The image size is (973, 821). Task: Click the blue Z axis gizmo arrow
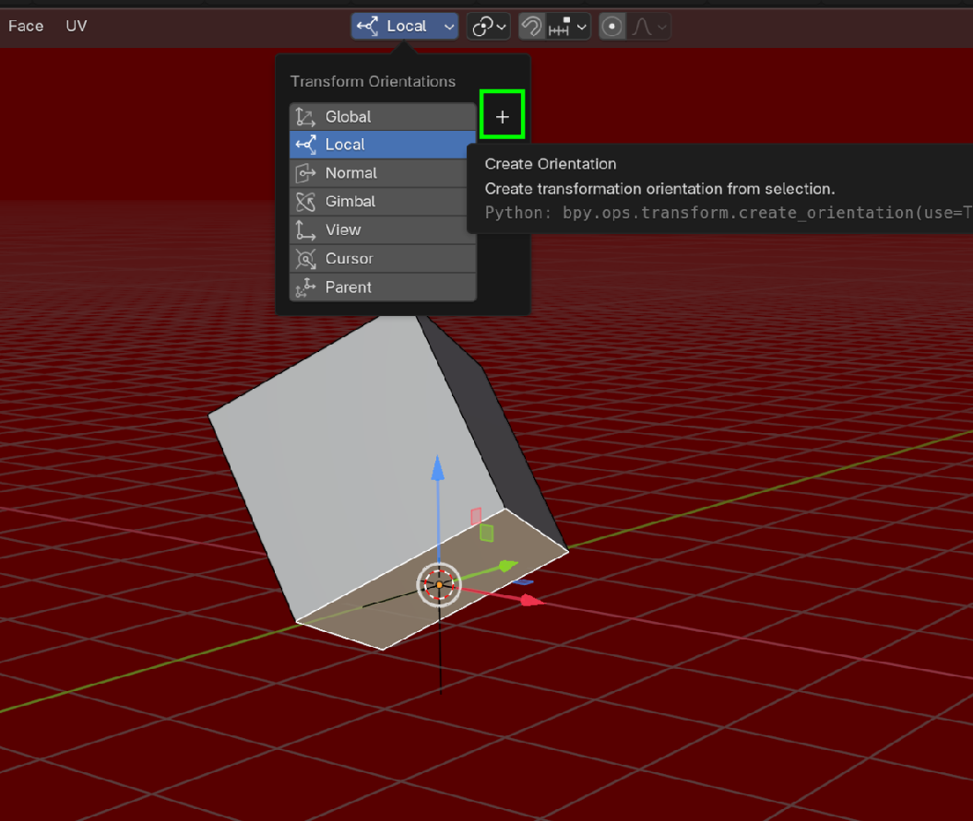pyautogui.click(x=438, y=468)
